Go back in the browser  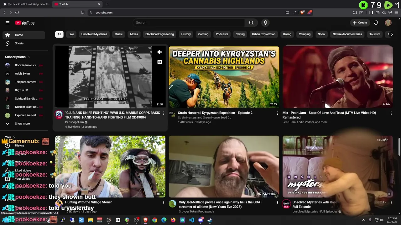[4, 12]
